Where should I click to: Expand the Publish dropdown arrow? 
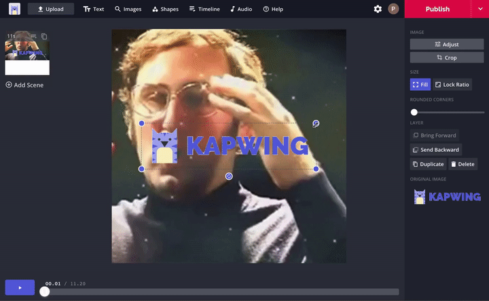coord(479,9)
